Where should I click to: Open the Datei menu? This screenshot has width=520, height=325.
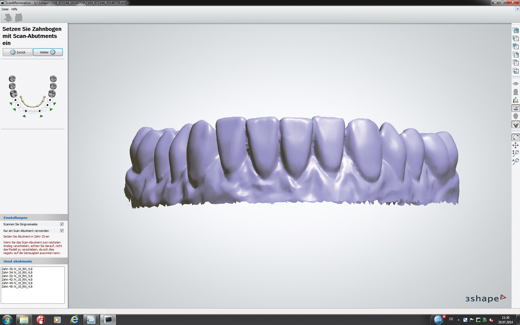click(x=5, y=9)
